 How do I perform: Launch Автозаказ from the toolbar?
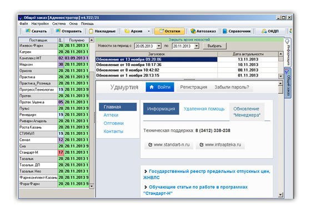click(x=203, y=31)
